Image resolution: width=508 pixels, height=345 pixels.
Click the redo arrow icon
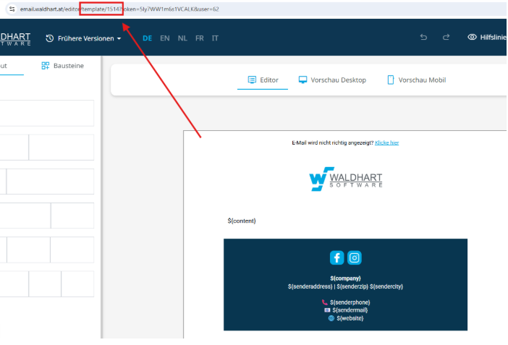446,38
